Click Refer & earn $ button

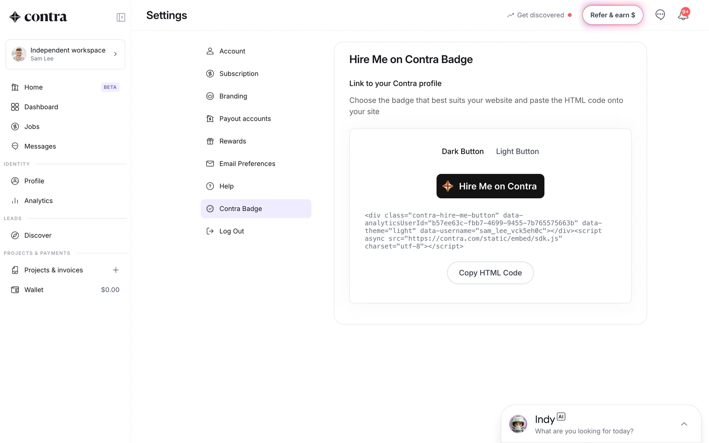point(613,15)
